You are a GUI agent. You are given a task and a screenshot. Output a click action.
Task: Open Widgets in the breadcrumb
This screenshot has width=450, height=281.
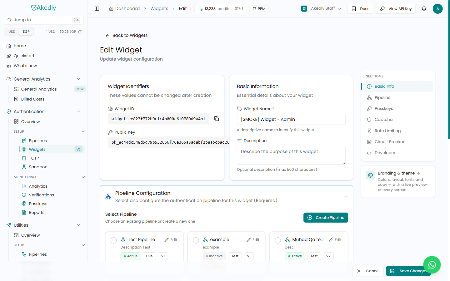(159, 9)
